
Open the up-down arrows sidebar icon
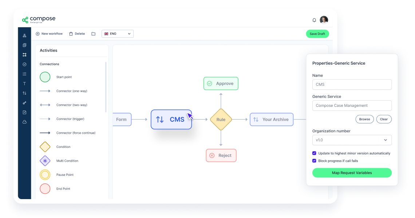click(24, 93)
